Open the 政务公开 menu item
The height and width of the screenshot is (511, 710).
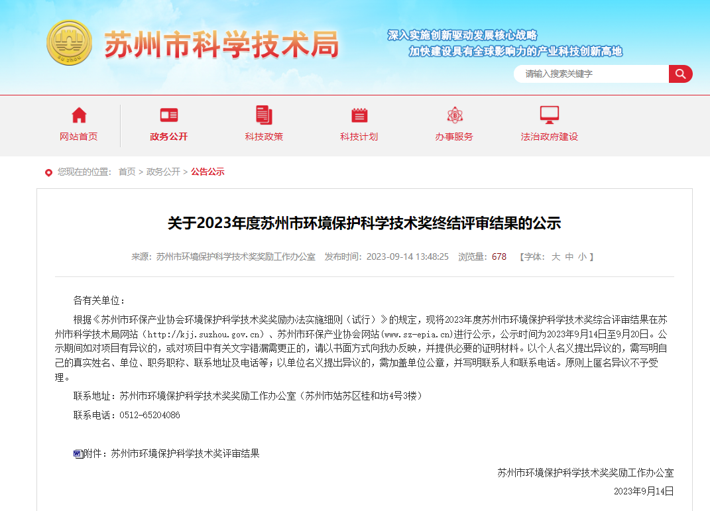pyautogui.click(x=169, y=137)
